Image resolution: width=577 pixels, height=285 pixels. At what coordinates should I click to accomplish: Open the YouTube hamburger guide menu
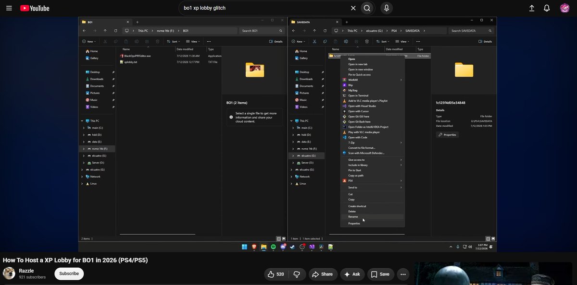click(9, 8)
